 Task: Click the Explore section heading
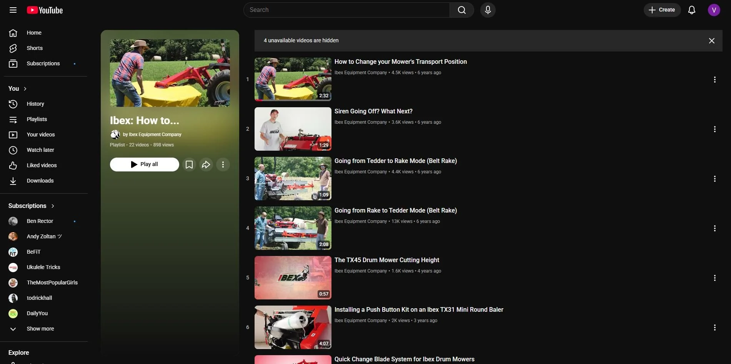(19, 353)
